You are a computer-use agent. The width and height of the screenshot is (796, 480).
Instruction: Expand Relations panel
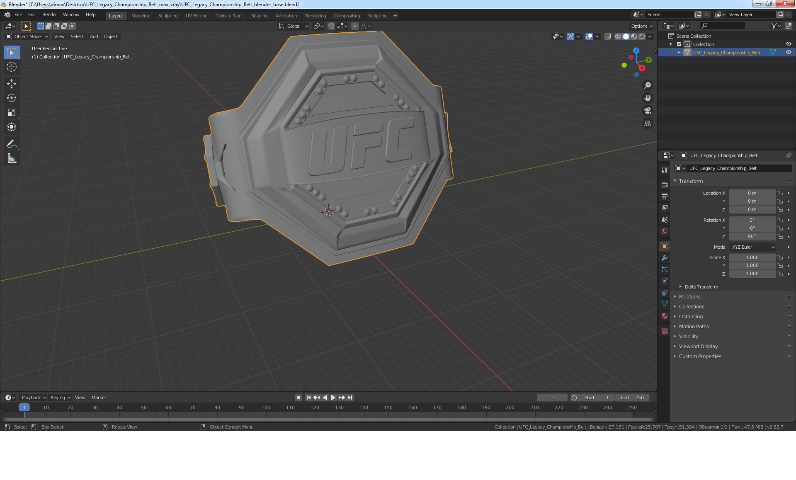(689, 297)
